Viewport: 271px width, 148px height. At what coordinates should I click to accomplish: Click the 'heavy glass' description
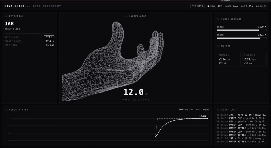[x=12, y=29]
